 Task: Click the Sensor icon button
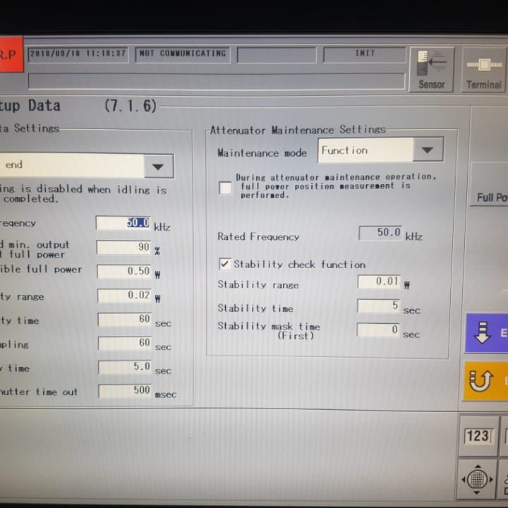pos(431,69)
